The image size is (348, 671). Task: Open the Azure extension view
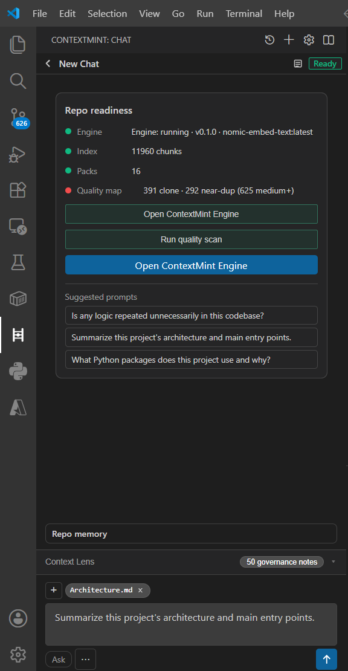18,408
